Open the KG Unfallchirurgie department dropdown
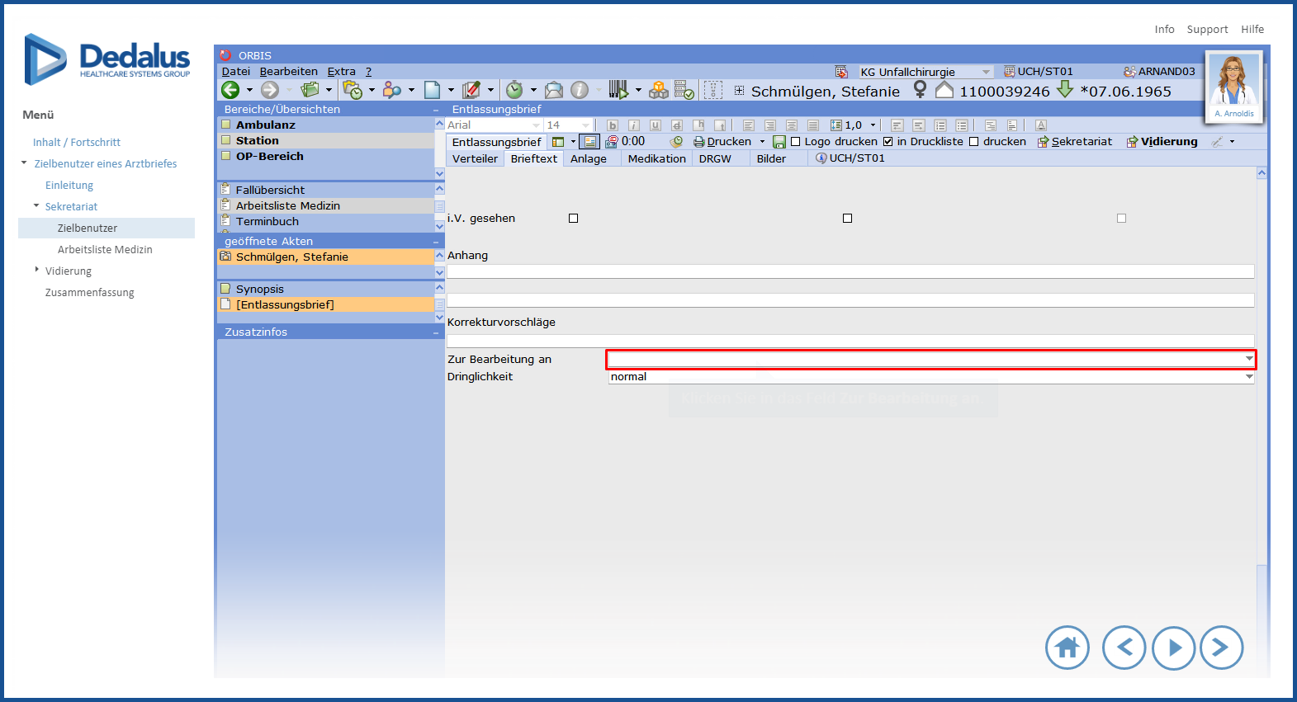Screen dimensions: 1297x702 [986, 72]
